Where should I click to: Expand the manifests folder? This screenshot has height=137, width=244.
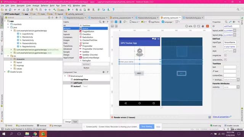click(x=8, y=24)
